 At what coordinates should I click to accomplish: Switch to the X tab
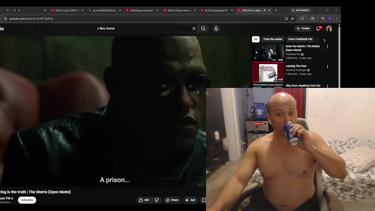(29, 10)
